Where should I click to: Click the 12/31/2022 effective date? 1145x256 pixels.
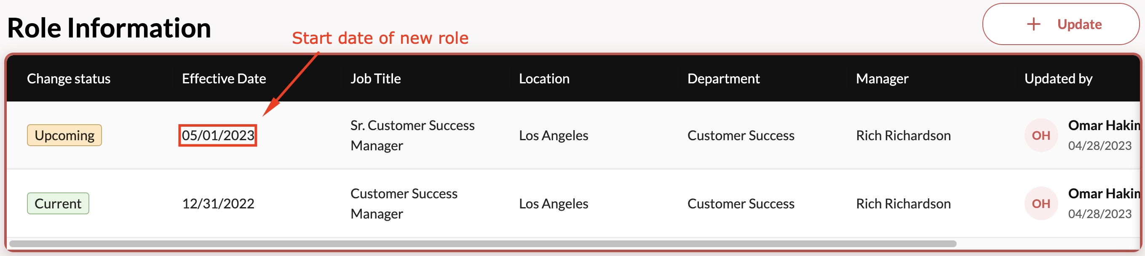218,203
